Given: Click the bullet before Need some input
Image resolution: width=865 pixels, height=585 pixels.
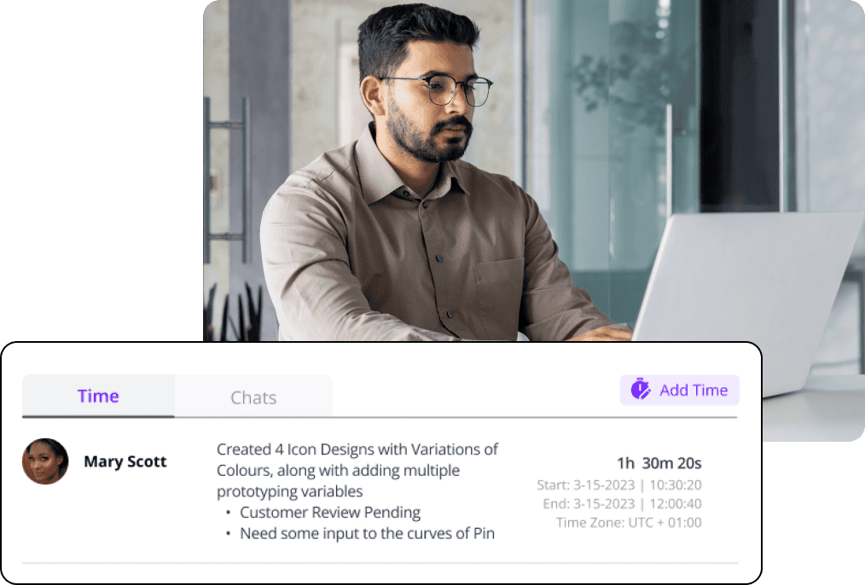Looking at the screenshot, I should (x=228, y=534).
